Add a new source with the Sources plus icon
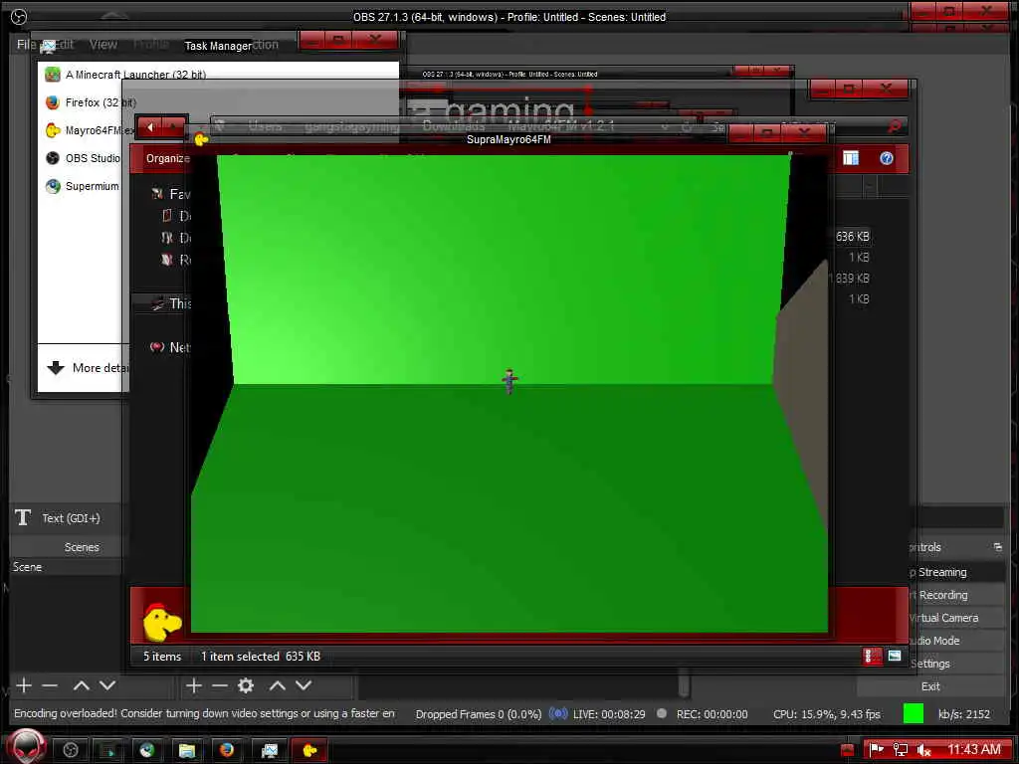1019x764 pixels. [x=194, y=685]
